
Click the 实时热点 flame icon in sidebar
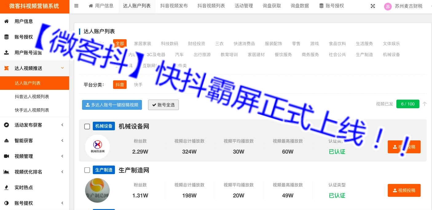click(x=6, y=188)
